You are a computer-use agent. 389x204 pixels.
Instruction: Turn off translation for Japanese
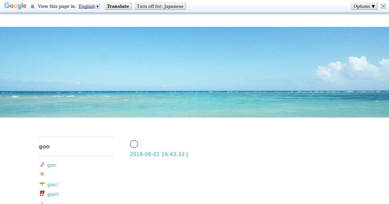point(160,6)
